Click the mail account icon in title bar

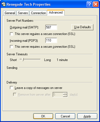pos(4,4)
